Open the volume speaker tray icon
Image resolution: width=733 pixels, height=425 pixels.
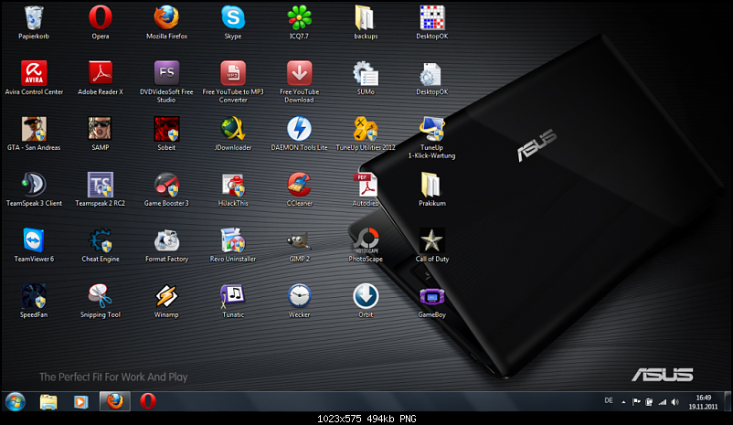click(675, 401)
